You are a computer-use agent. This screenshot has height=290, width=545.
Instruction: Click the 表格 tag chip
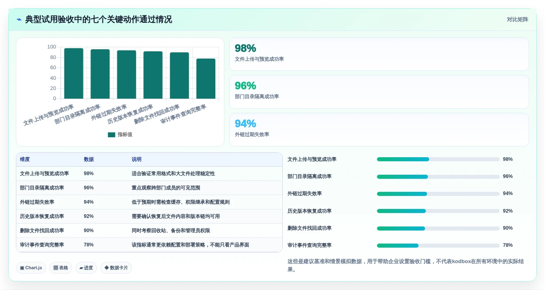click(61, 268)
